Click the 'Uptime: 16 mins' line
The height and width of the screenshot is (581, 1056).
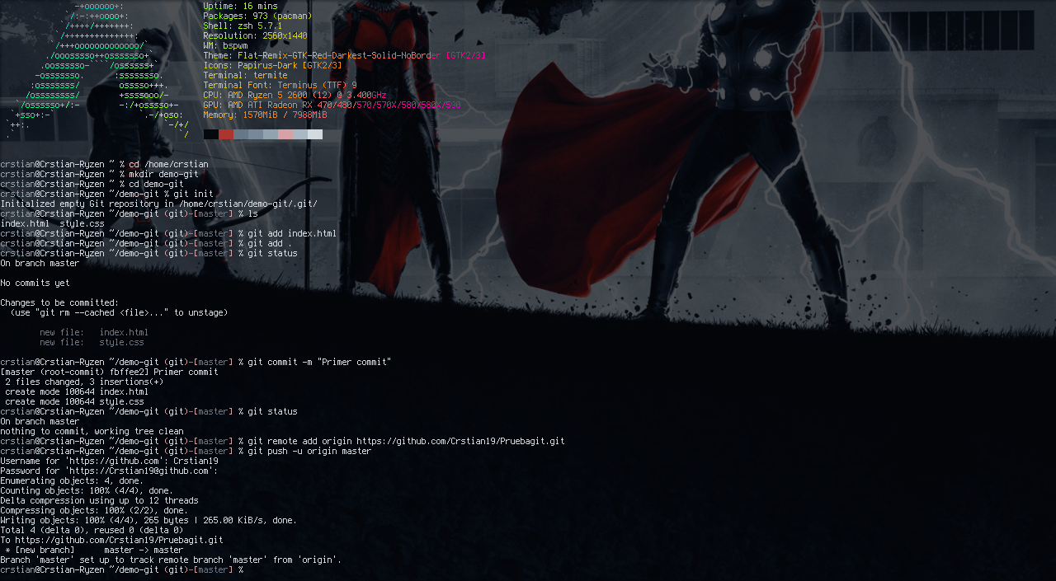tap(240, 7)
